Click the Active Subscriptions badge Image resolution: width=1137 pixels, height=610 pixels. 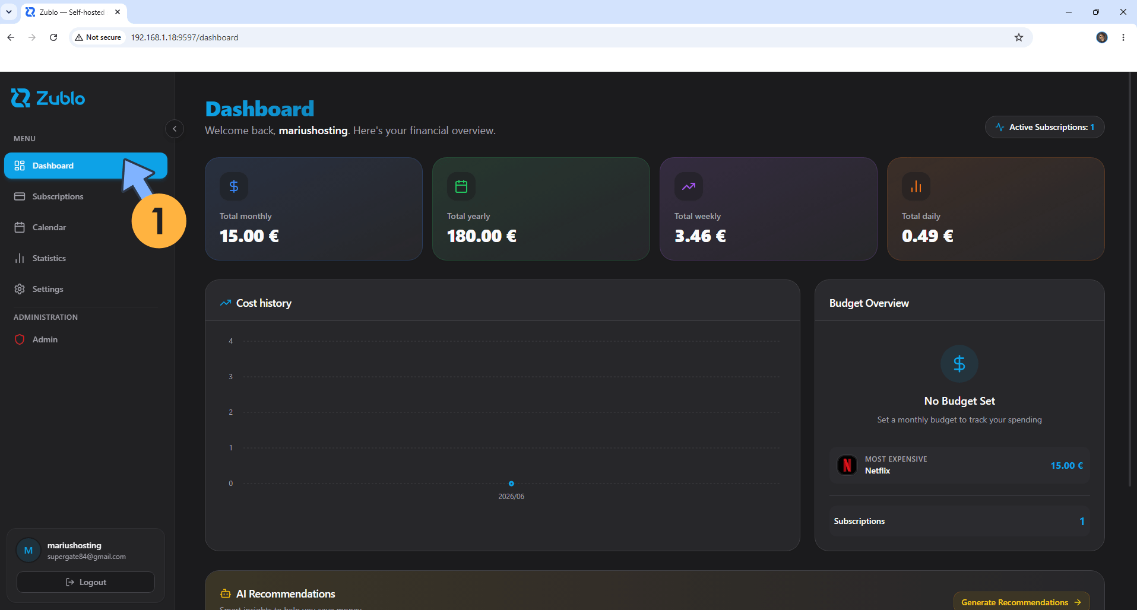1044,127
